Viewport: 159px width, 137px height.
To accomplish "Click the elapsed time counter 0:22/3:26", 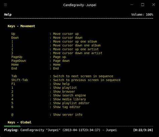I will [x=143, y=130].
